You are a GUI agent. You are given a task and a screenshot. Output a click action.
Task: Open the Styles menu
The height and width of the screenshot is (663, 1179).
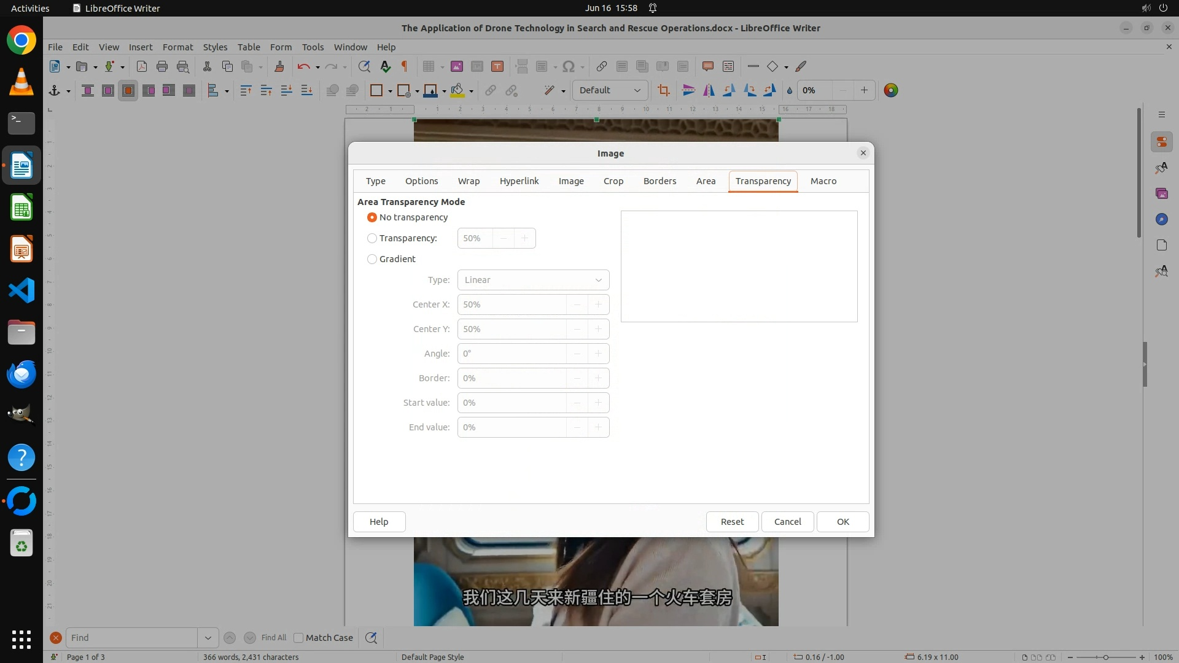coord(215,47)
